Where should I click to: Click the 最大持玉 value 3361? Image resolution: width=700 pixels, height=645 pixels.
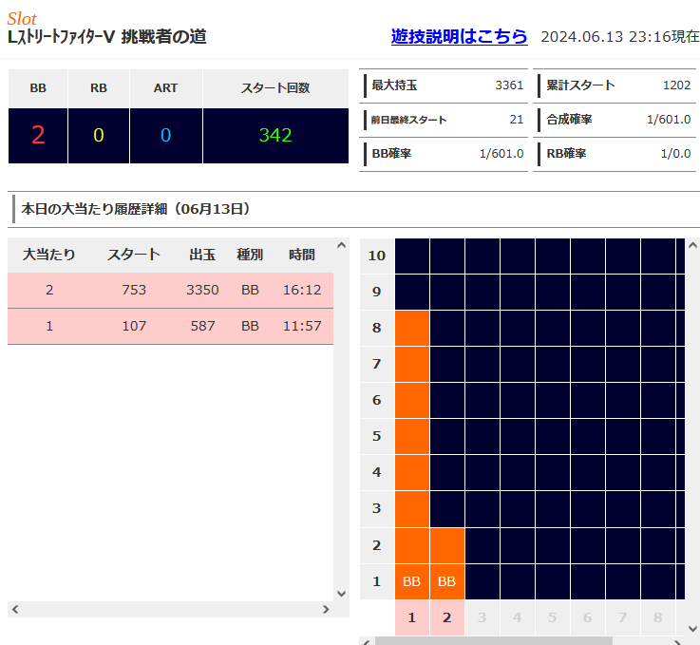tap(509, 85)
